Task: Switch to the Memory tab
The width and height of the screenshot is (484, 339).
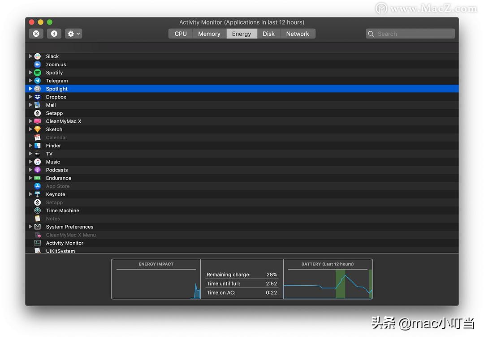Action: coord(209,33)
